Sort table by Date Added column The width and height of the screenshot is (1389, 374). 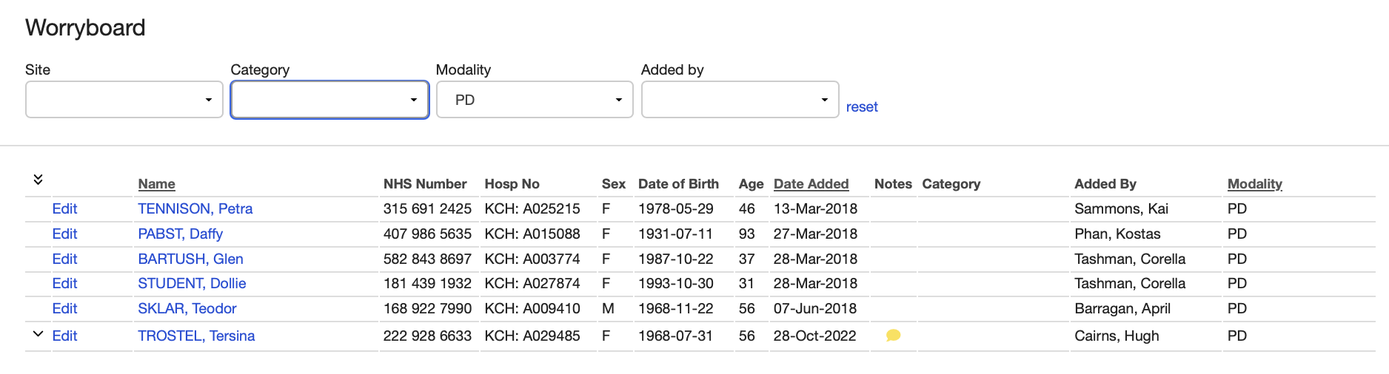[x=811, y=184]
